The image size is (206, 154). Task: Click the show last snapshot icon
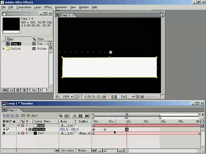point(108,97)
